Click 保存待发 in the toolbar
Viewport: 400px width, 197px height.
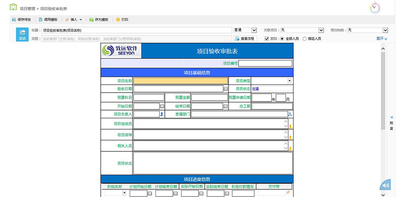22,19
